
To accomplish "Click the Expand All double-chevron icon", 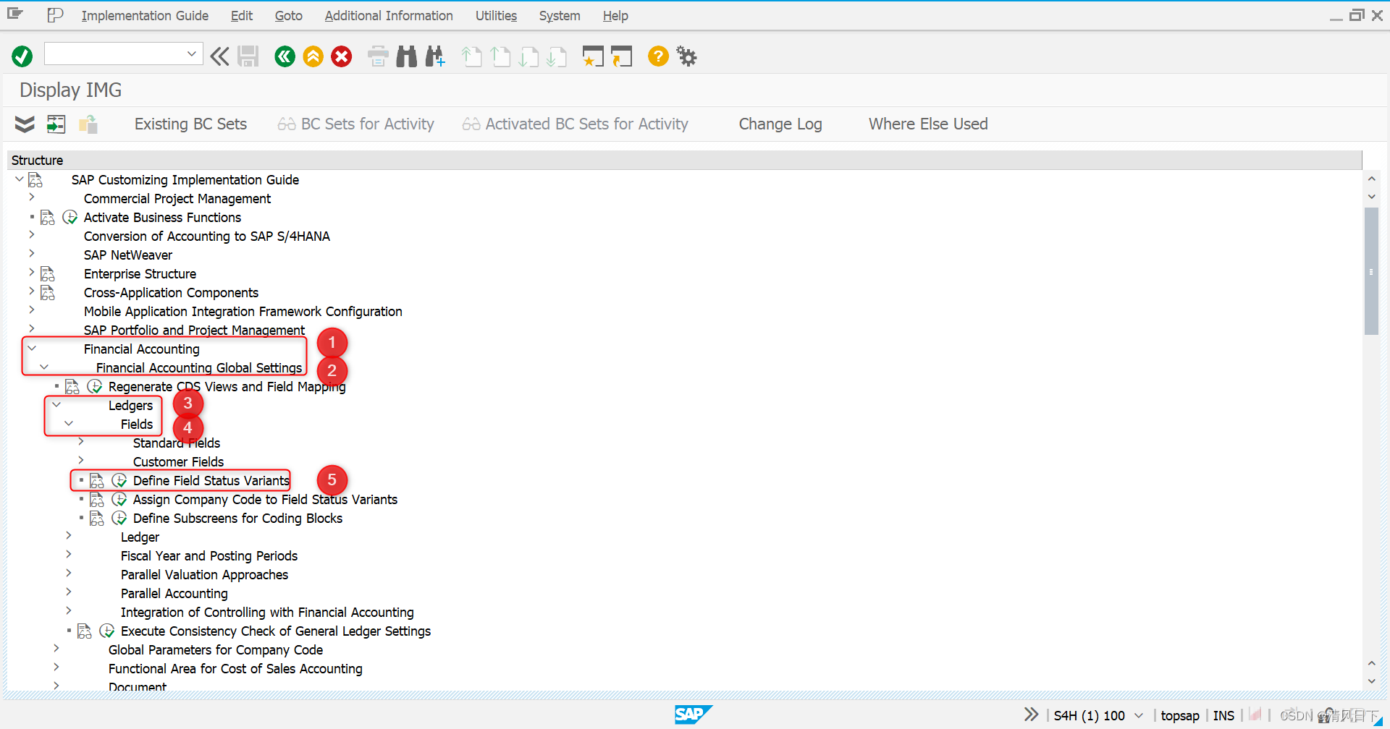I will 25,124.
